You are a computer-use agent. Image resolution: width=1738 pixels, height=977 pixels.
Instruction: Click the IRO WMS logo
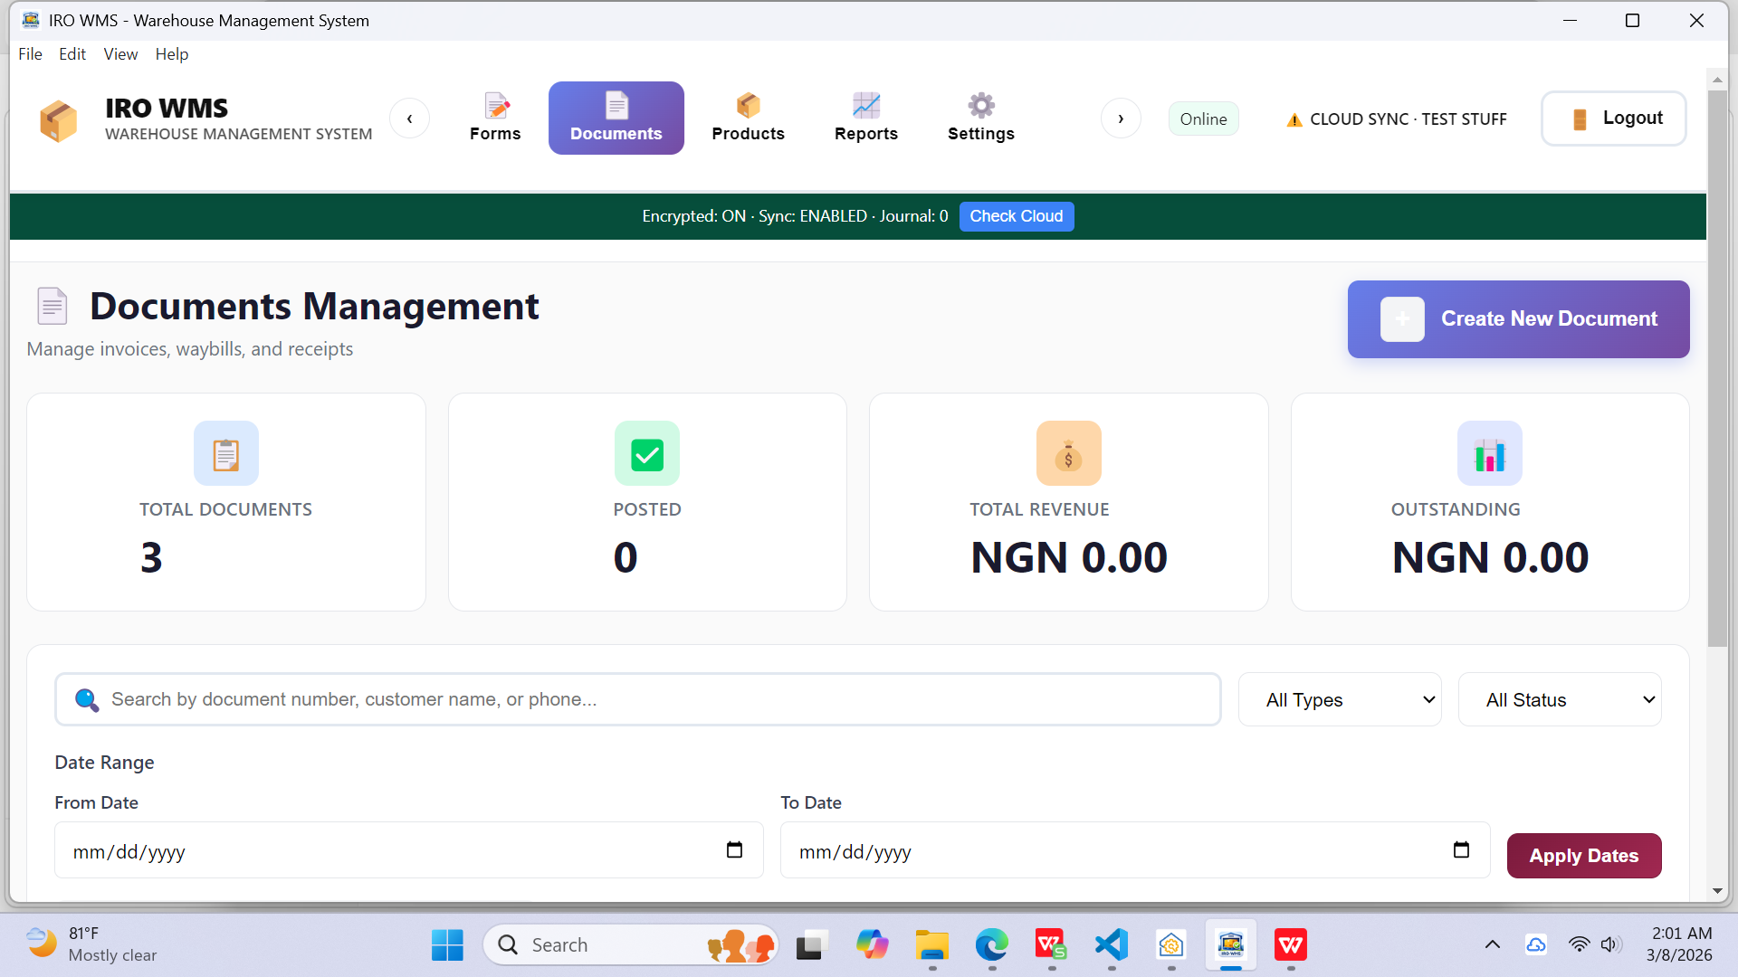pos(58,119)
